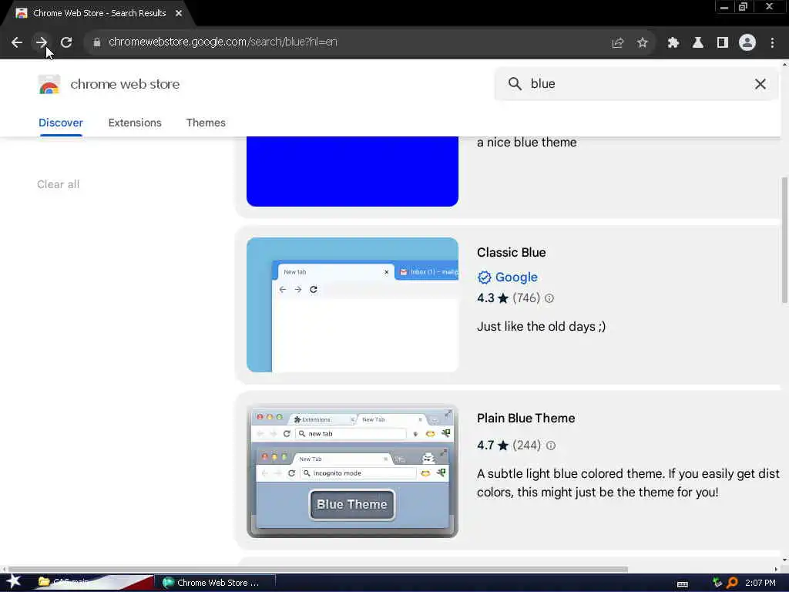Bookmark this page with the star icon

(x=642, y=43)
